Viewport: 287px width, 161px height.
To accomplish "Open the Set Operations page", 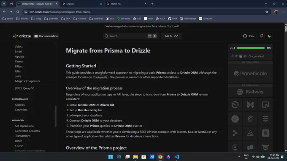I will 24,126.
